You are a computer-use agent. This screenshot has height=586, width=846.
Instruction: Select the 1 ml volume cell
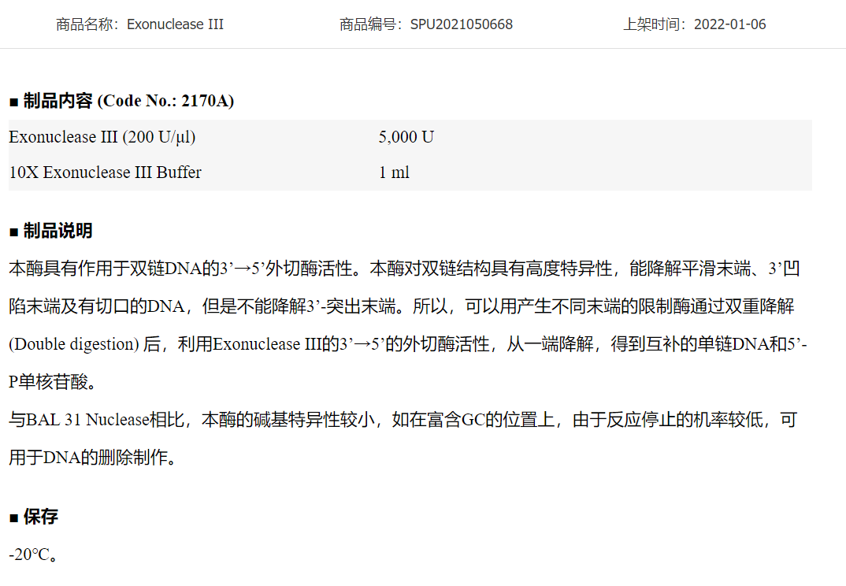394,172
